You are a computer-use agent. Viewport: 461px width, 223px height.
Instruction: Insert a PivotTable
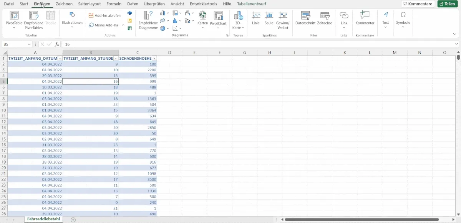click(14, 20)
